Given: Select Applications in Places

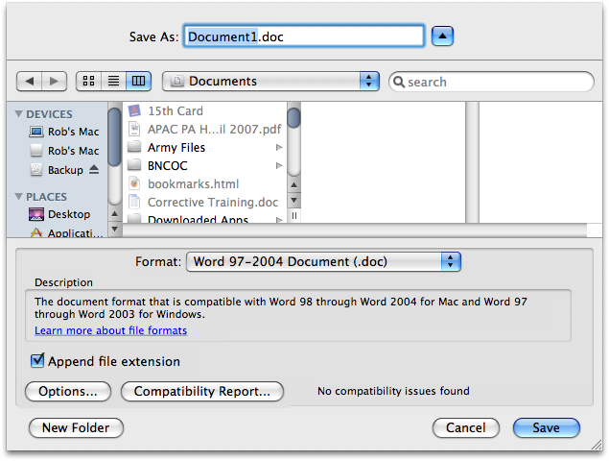Looking at the screenshot, I should (66, 233).
